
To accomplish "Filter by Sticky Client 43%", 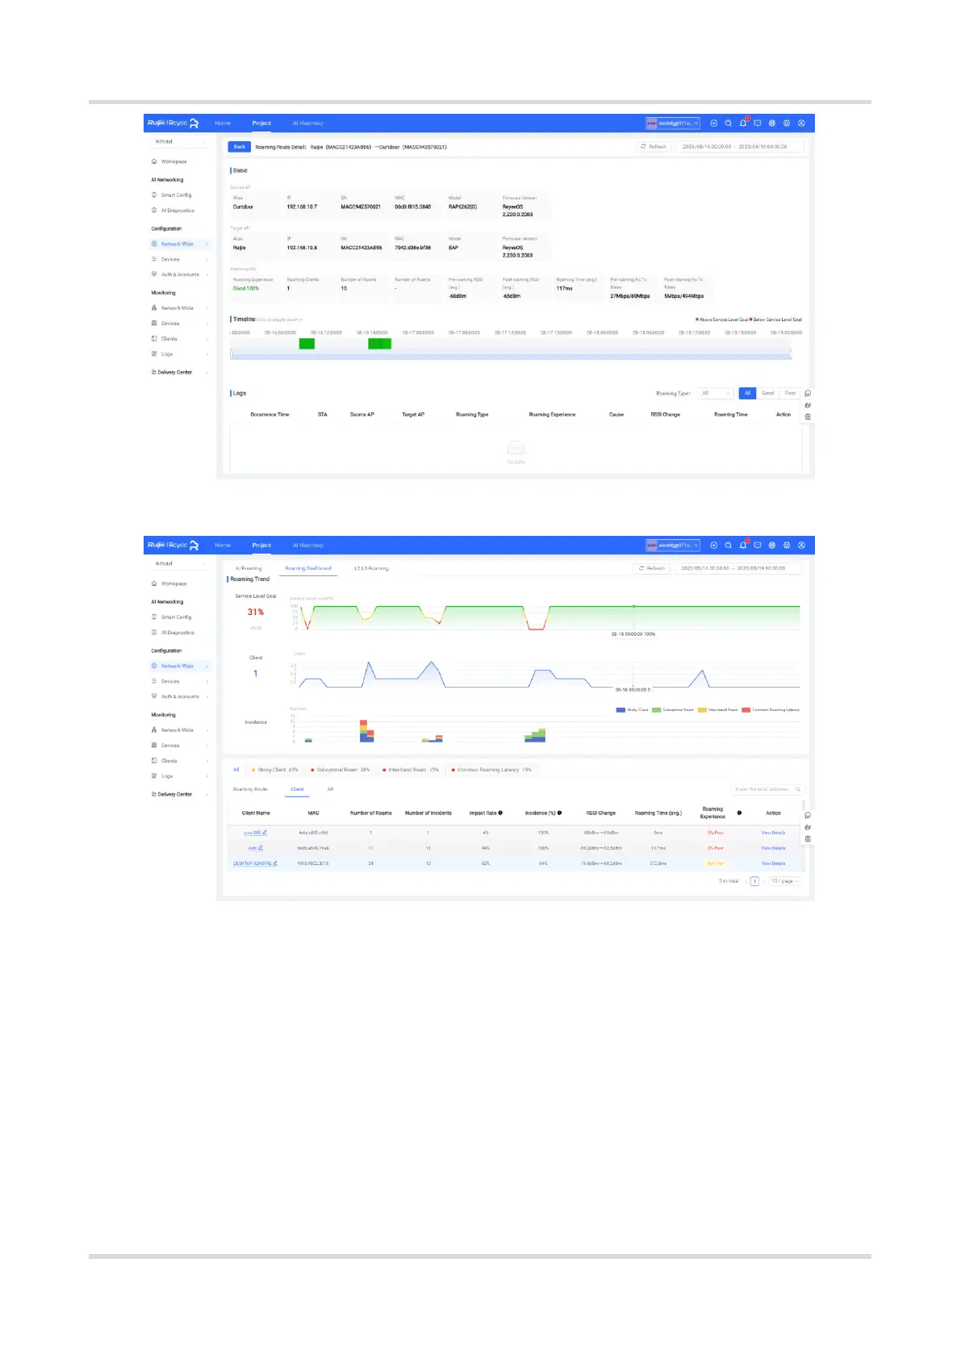I will click(x=274, y=770).
